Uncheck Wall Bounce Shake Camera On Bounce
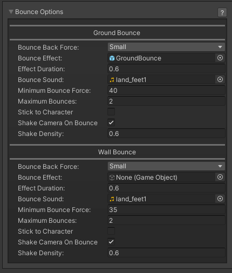This screenshot has height=273, width=232. (x=111, y=242)
